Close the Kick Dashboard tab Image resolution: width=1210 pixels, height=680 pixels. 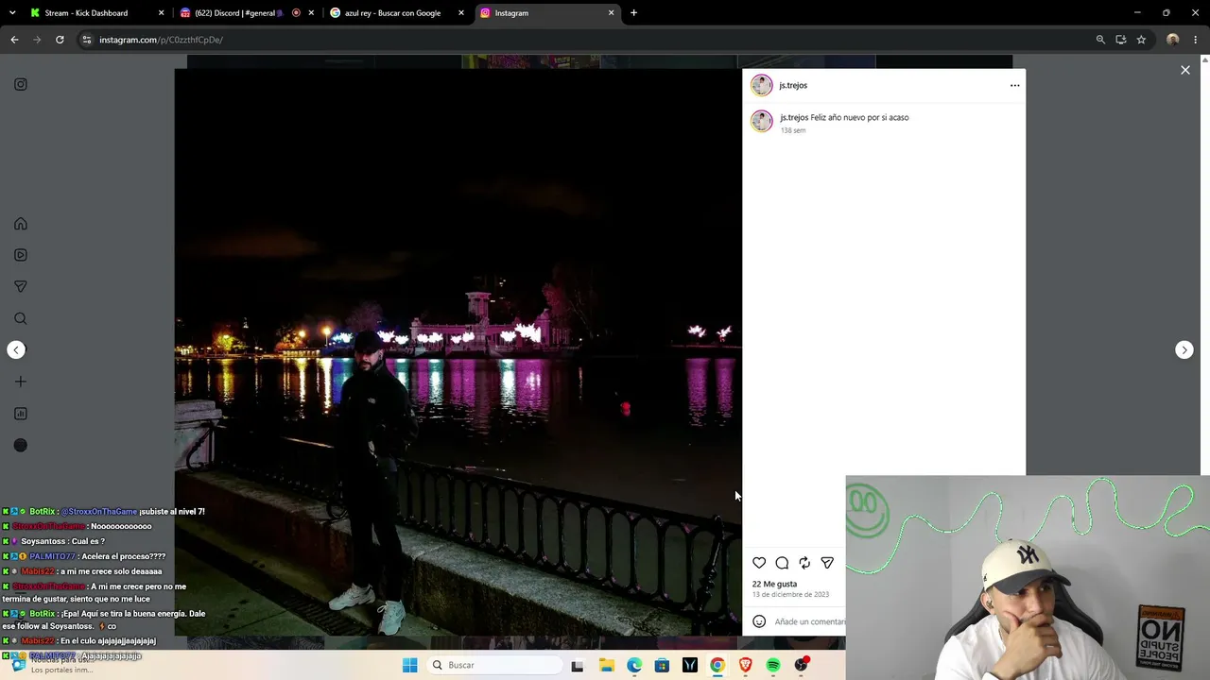161,13
